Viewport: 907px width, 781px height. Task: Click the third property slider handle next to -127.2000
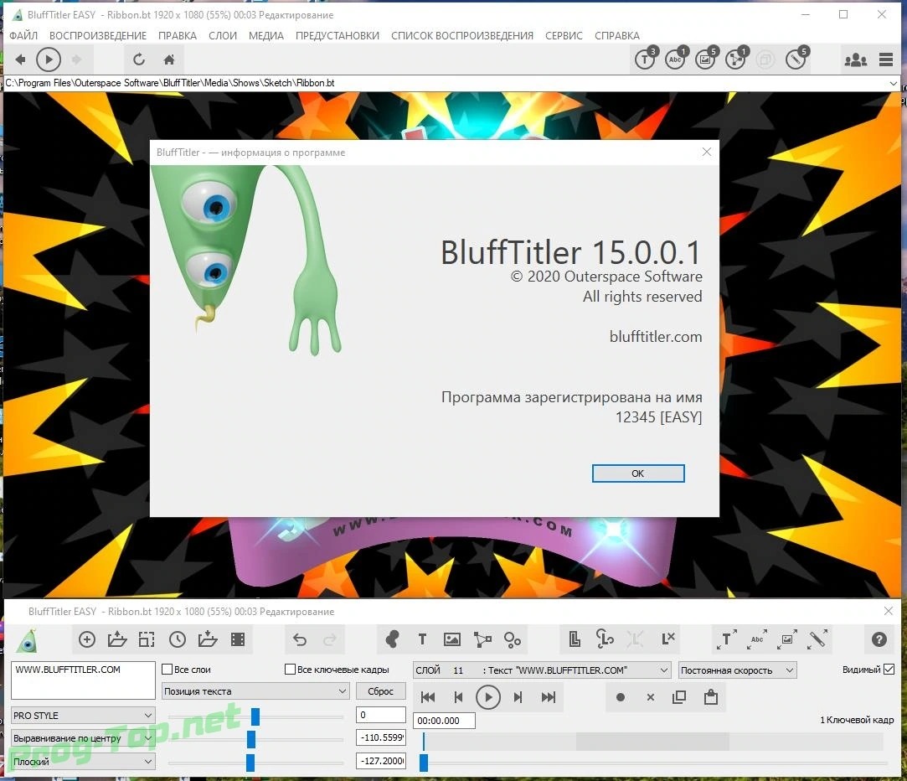tap(250, 762)
